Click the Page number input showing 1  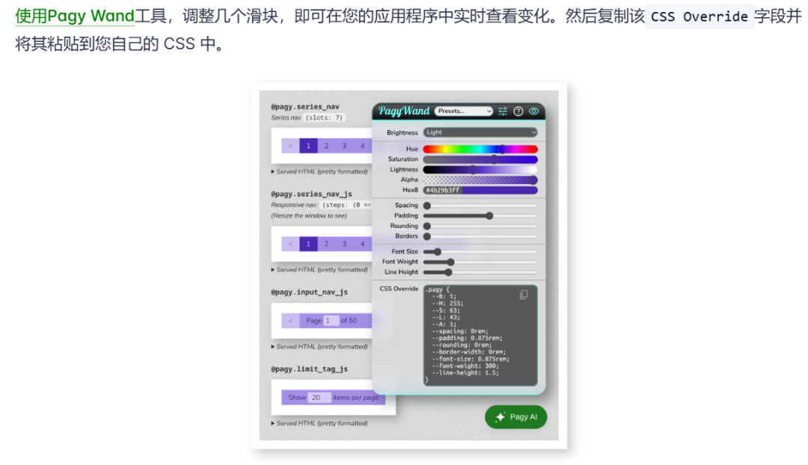(331, 320)
